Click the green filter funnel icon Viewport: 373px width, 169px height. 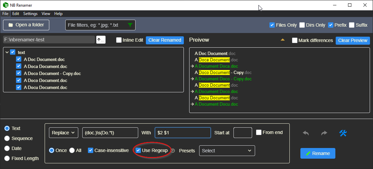130,25
